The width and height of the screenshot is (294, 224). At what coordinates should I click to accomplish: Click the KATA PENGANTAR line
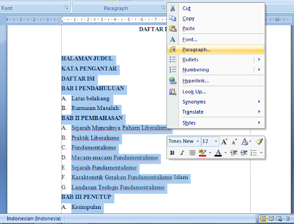pos(89,69)
